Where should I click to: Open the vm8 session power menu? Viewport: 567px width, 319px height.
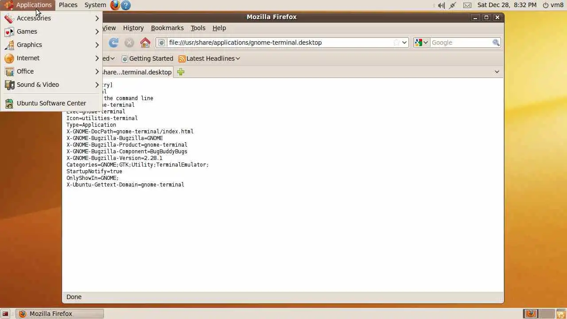click(553, 5)
